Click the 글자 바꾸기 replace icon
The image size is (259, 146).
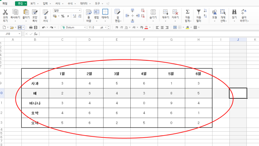click(x=244, y=12)
